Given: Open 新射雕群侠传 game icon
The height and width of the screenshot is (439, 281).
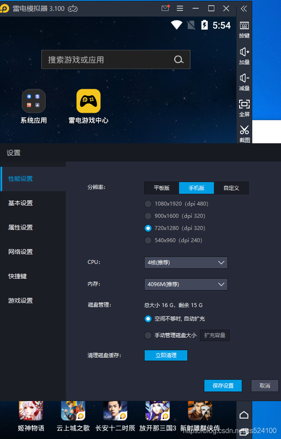Looking at the screenshot, I should tap(200, 411).
